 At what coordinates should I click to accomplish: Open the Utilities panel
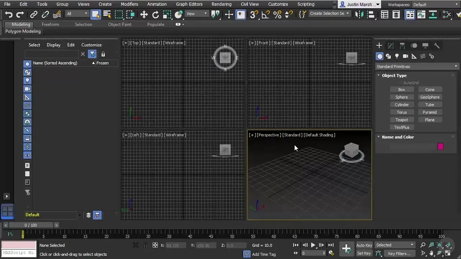(x=437, y=46)
